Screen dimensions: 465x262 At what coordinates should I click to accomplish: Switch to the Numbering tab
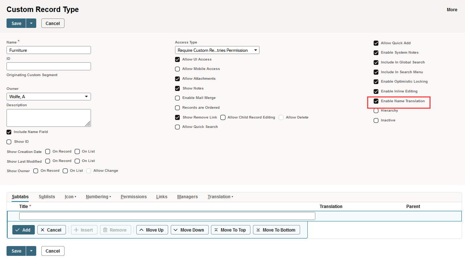pos(98,197)
